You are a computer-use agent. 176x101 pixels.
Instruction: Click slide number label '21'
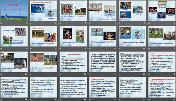85,100
